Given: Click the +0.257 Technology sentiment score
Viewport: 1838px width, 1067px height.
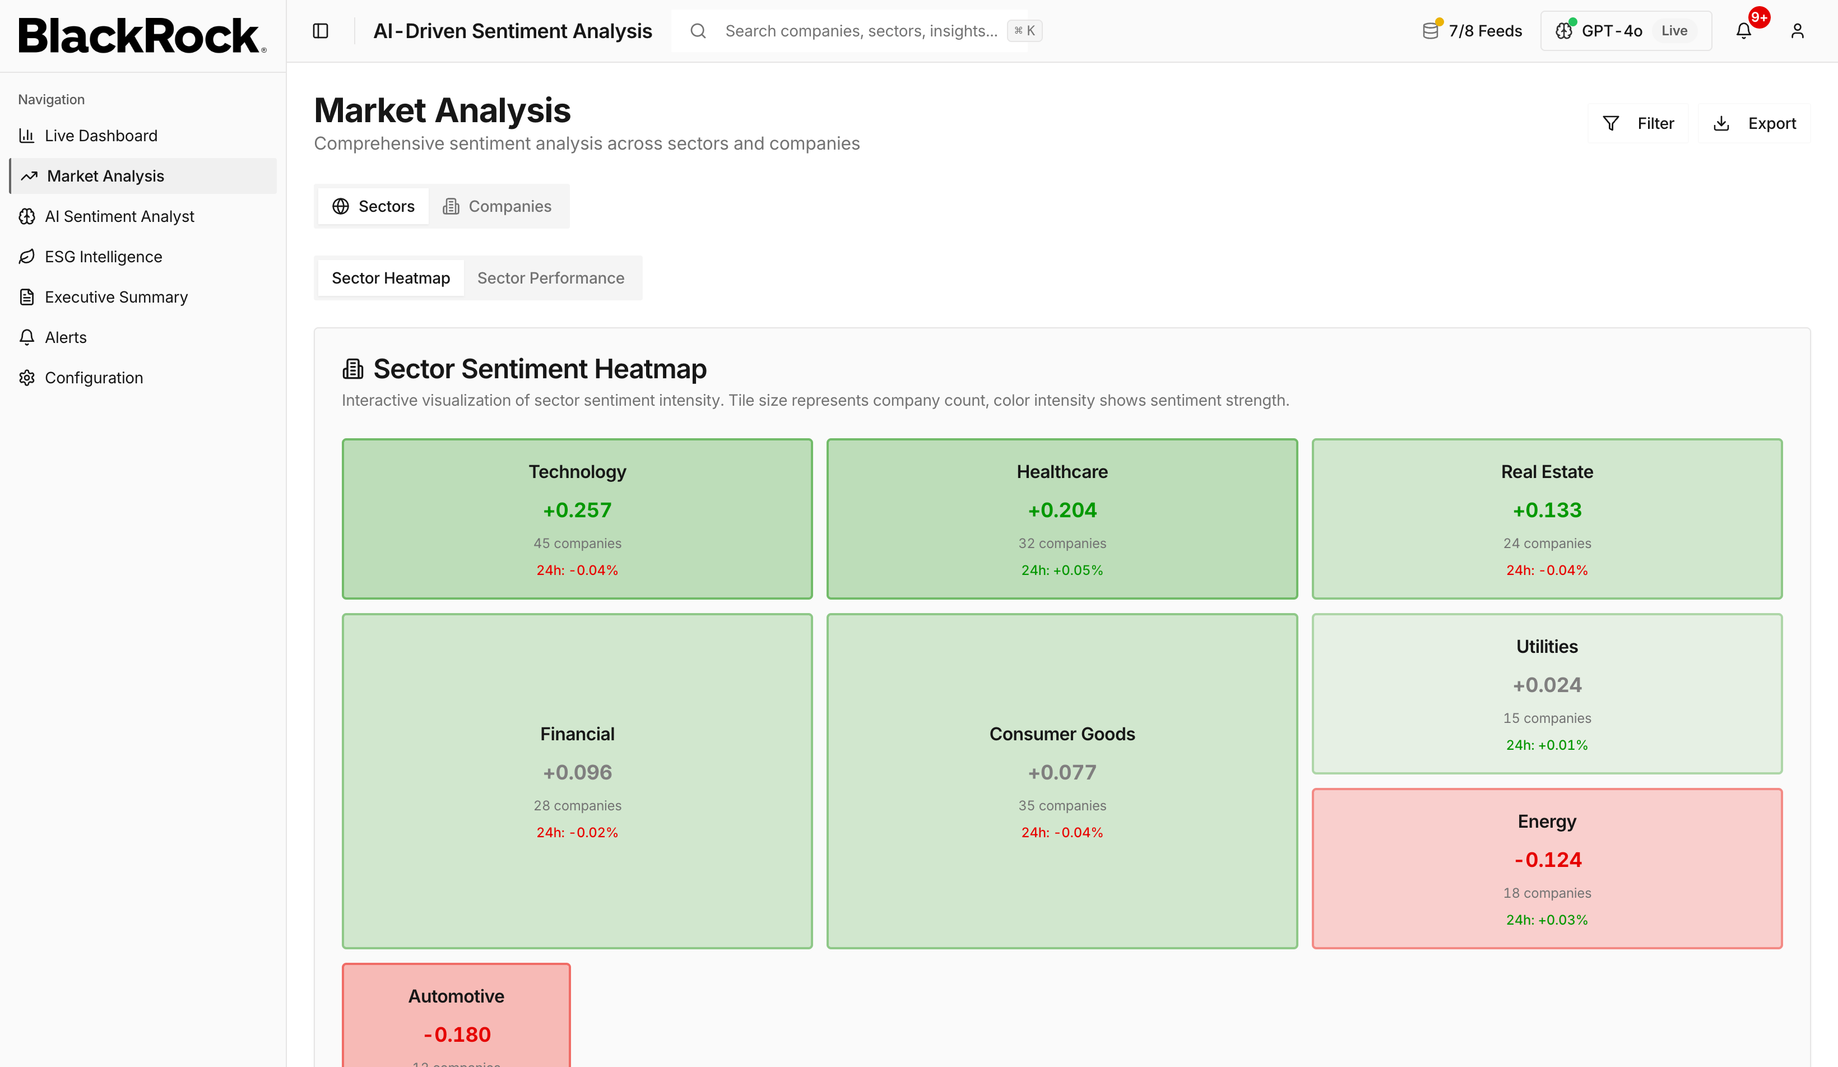Looking at the screenshot, I should pyautogui.click(x=577, y=510).
